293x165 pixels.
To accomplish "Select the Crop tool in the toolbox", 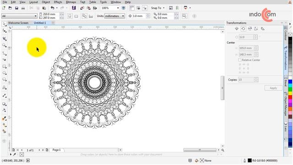I will coord(4,38).
